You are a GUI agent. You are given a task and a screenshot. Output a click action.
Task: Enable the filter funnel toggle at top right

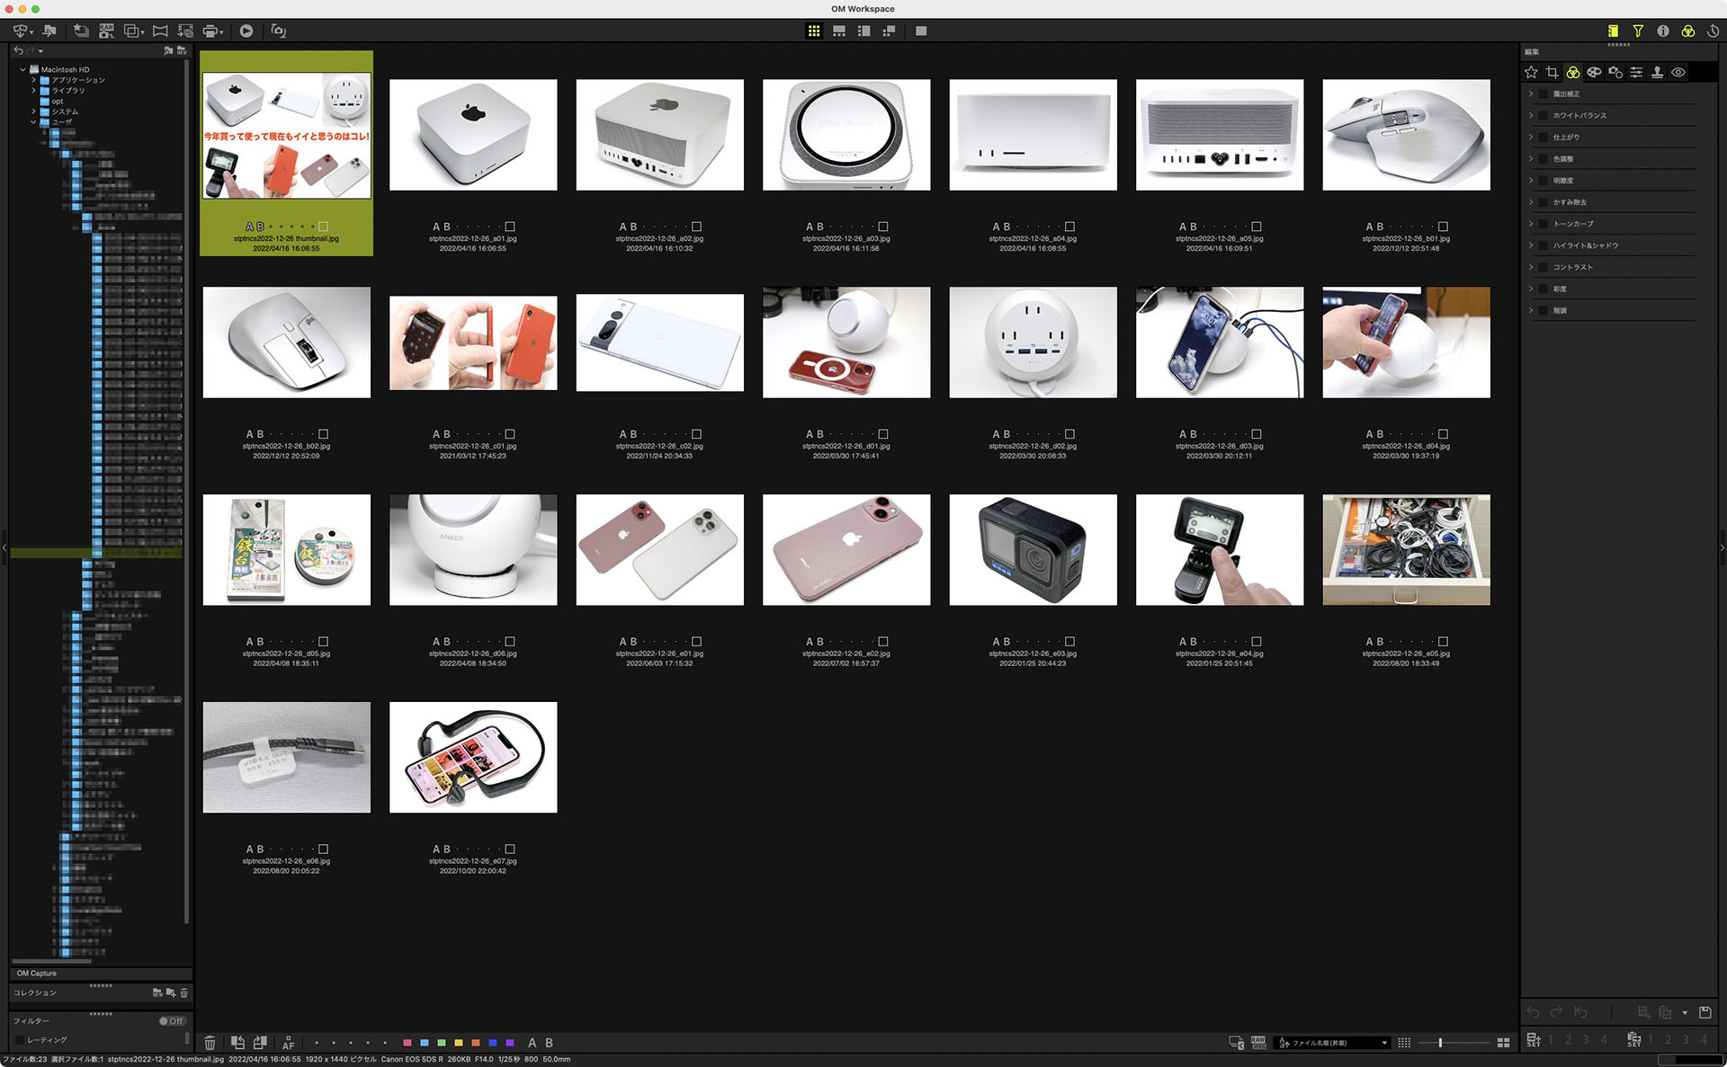1638,31
